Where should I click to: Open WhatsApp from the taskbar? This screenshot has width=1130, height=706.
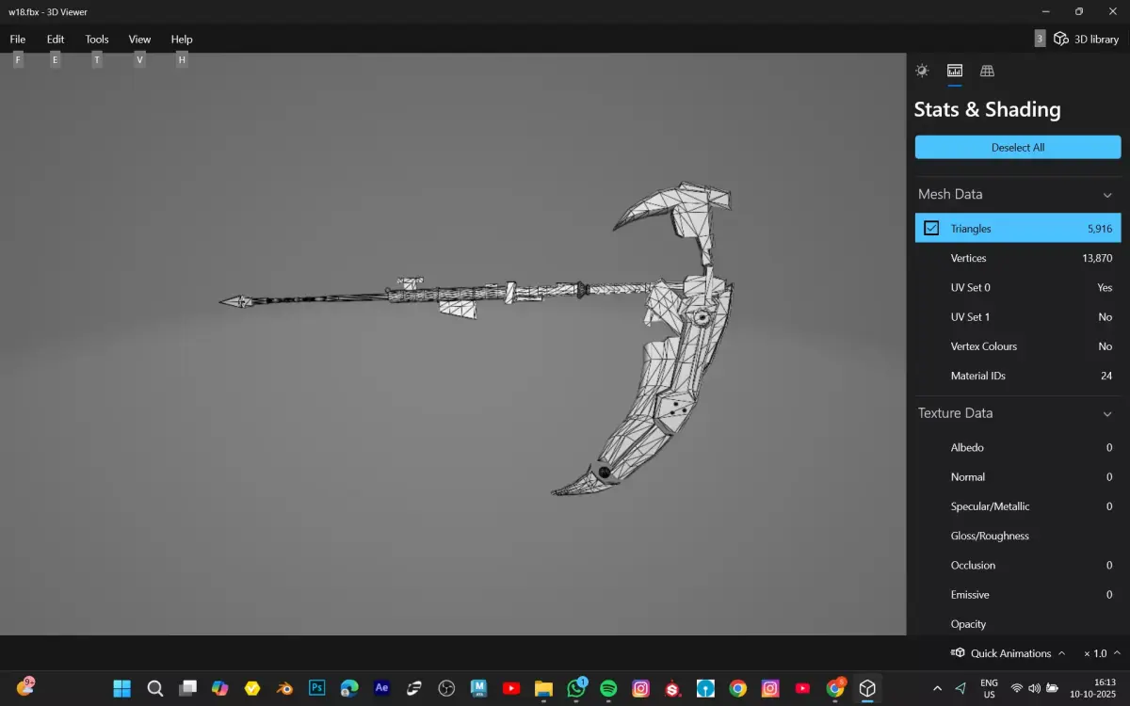[x=576, y=688]
